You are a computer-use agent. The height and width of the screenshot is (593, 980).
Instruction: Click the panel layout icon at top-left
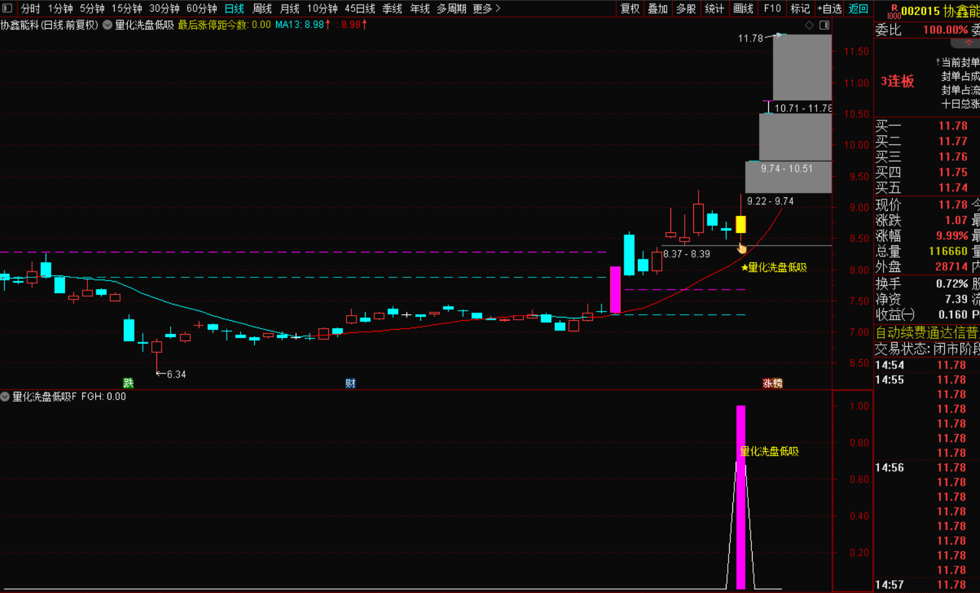click(7, 8)
